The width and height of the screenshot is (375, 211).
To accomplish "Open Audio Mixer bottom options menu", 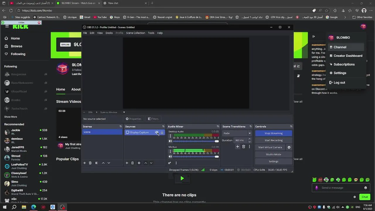I will tap(176, 163).
